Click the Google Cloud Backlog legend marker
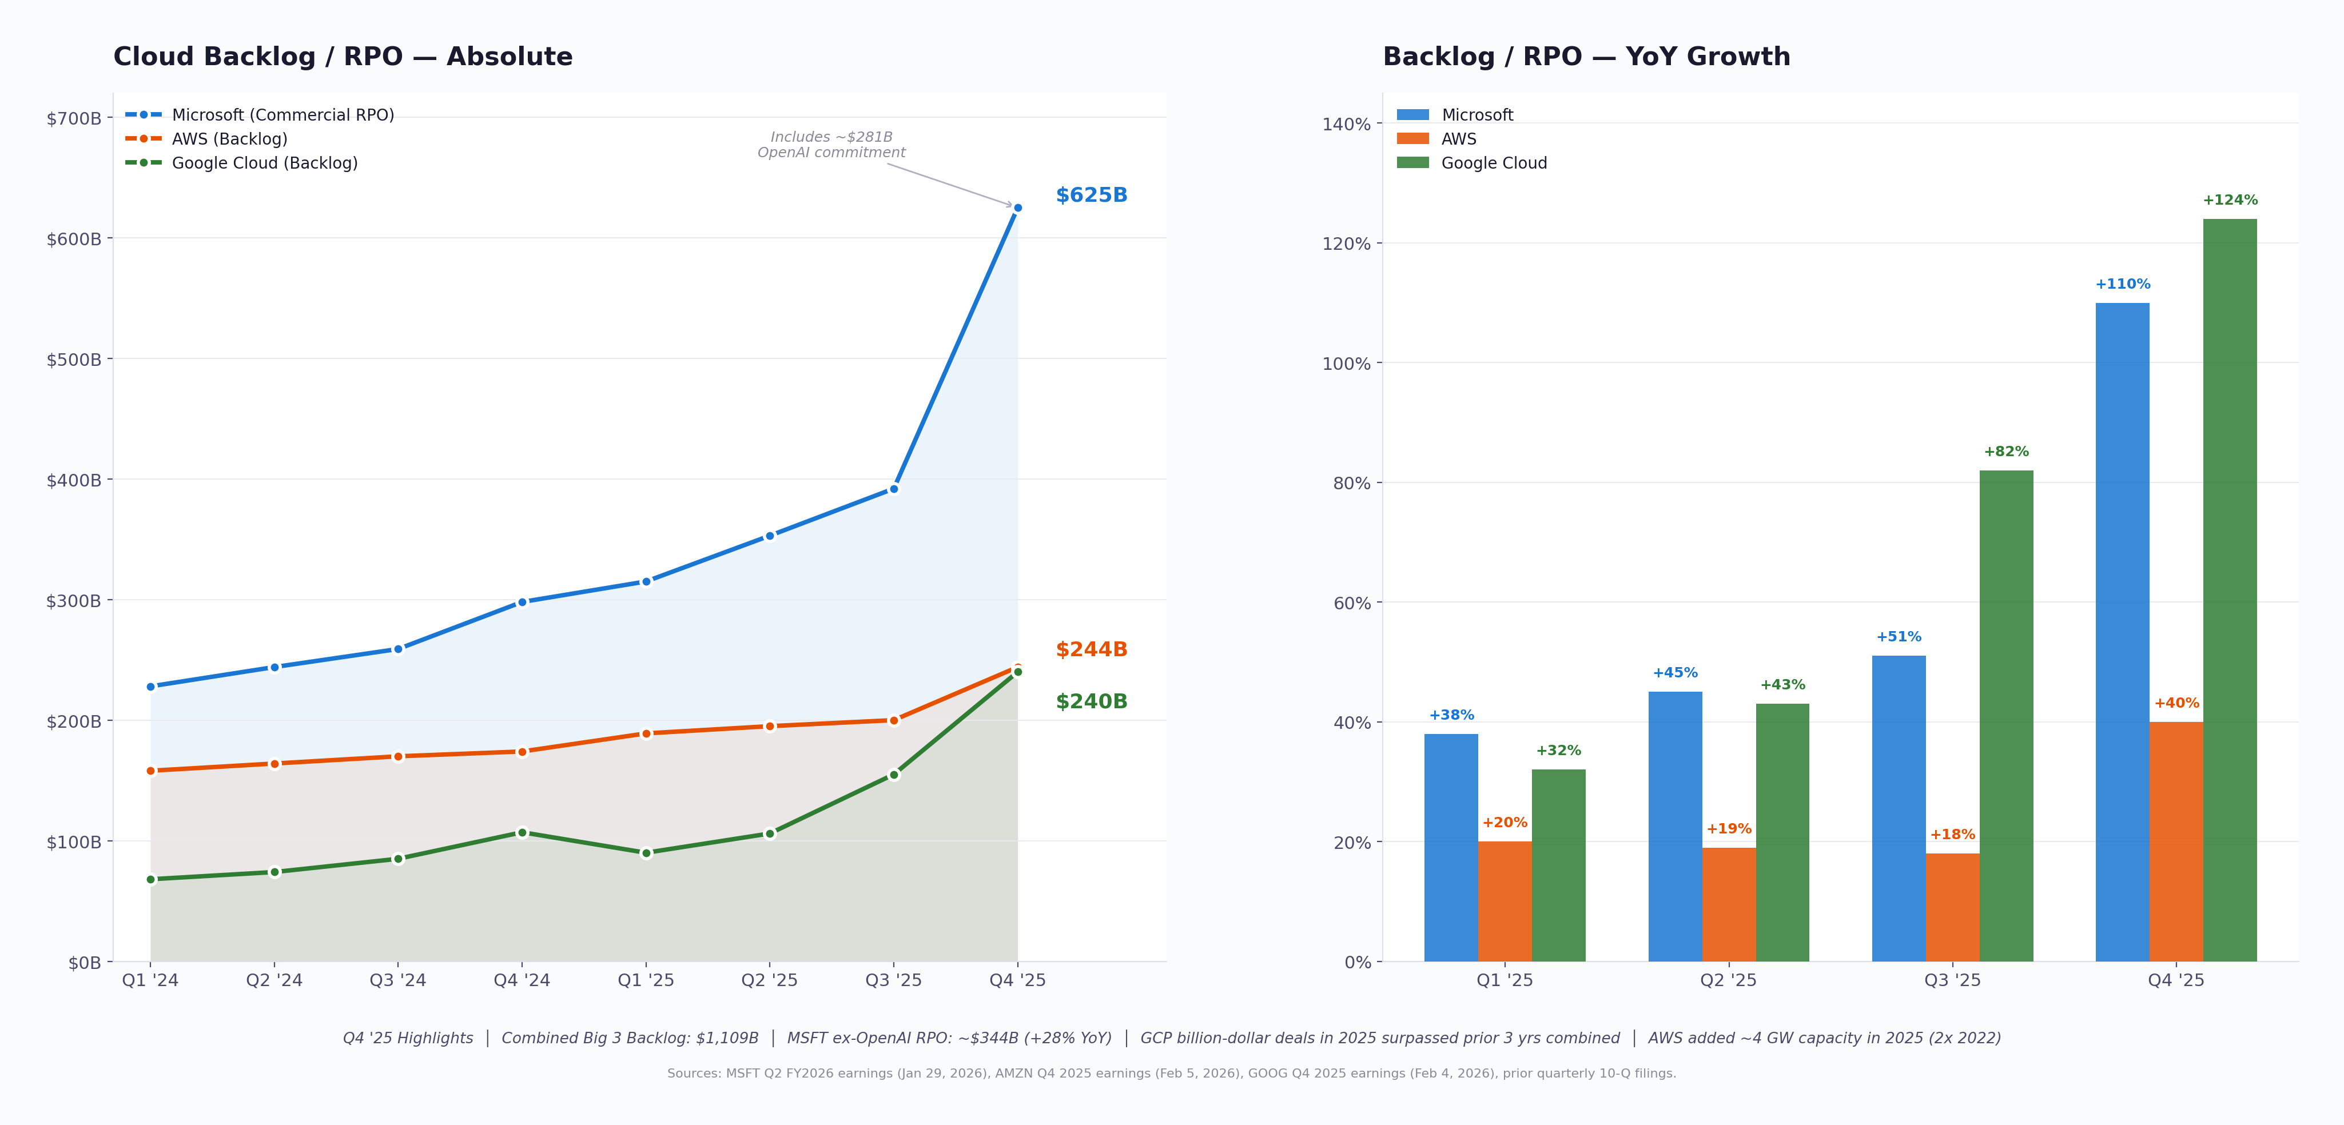Image resolution: width=2344 pixels, height=1125 pixels. 144,163
